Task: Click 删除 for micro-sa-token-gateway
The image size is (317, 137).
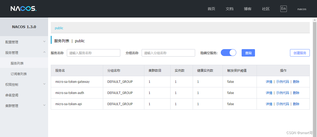Action: click(x=296, y=82)
